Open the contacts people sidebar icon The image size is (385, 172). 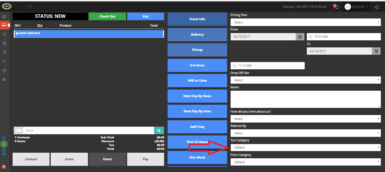click(x=4, y=43)
